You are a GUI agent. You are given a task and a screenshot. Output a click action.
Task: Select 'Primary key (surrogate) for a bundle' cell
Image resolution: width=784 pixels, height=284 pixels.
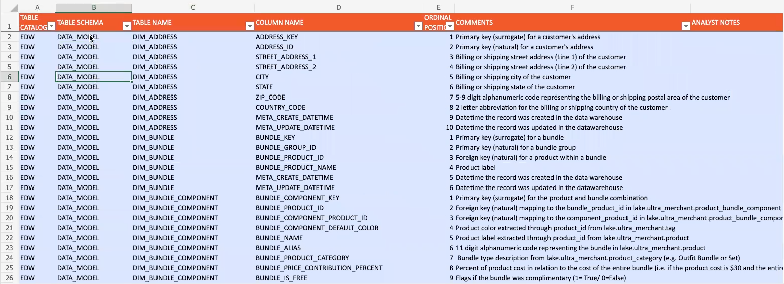[x=573, y=137]
